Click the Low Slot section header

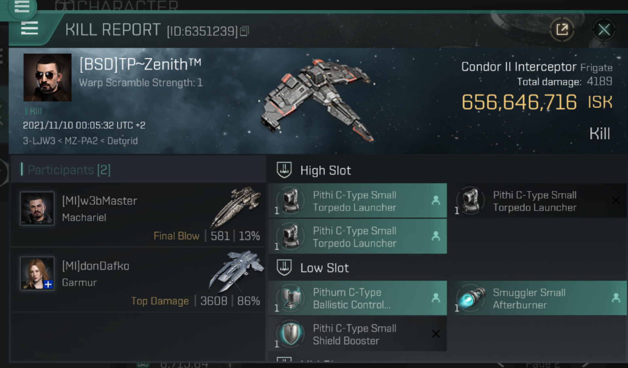coord(324,268)
